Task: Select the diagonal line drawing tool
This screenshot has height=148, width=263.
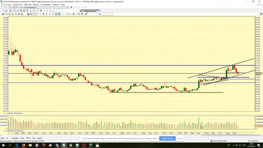Action: pyautogui.click(x=63, y=14)
